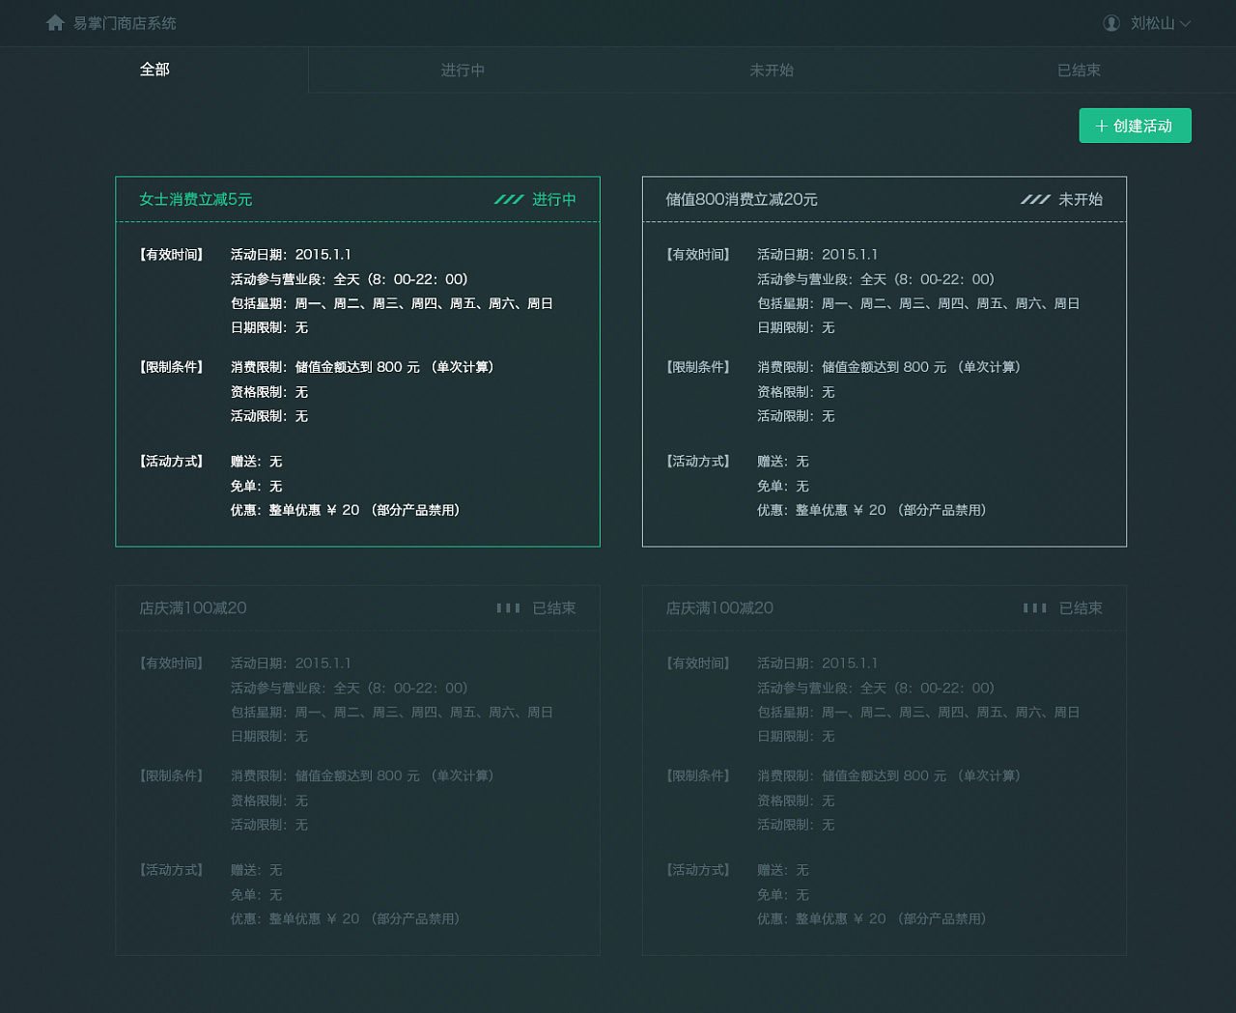Click the home icon in header
The image size is (1236, 1013).
tap(55, 22)
